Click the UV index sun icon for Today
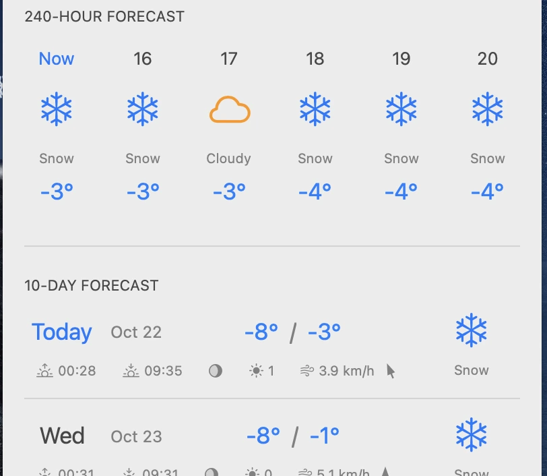Screen dimensions: 547x476 (x=257, y=370)
